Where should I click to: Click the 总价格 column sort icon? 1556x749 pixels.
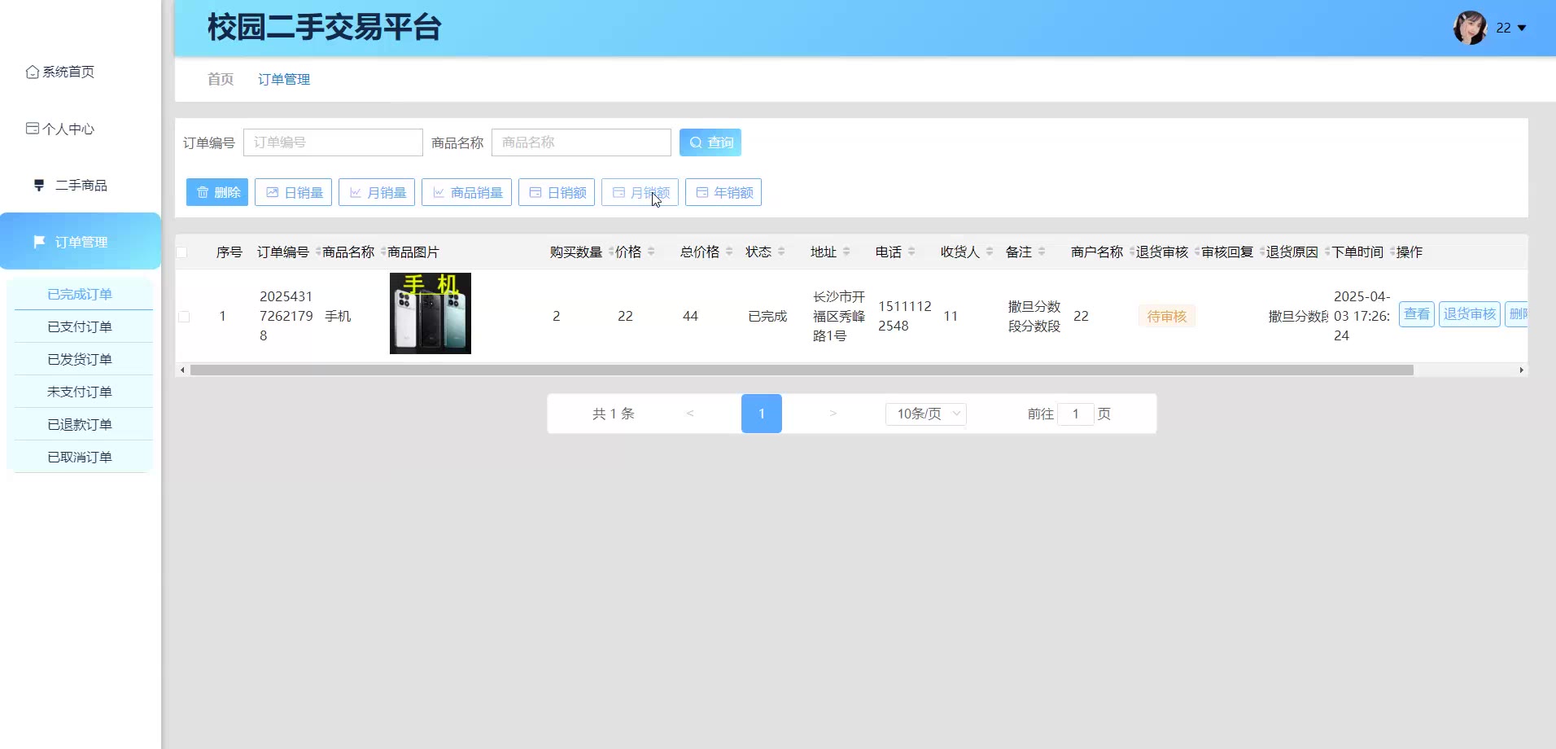pyautogui.click(x=729, y=252)
